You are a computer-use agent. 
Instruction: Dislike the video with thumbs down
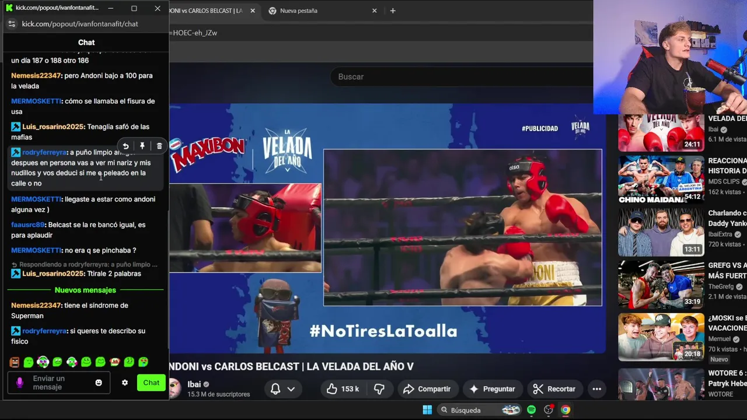(379, 389)
